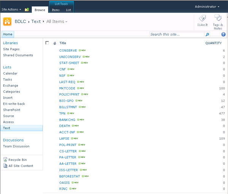
Task: Open the Calendar list in sidebar
Action: click(x=10, y=73)
